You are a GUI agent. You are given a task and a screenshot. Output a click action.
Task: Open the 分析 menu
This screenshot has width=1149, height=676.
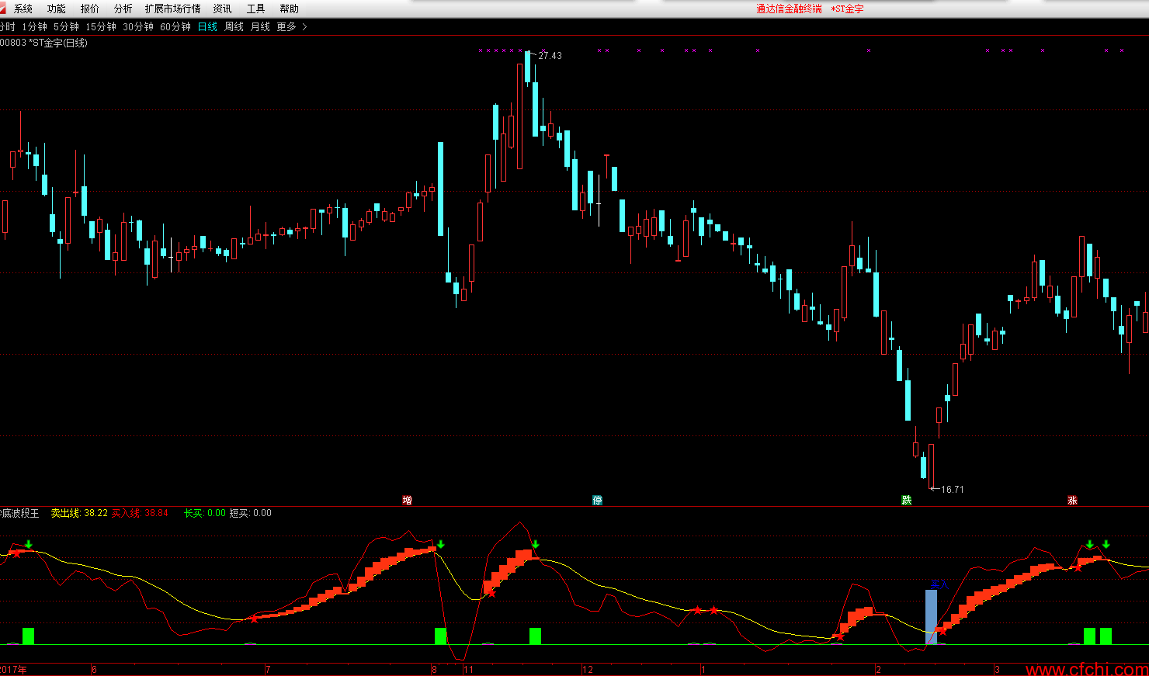[x=123, y=9]
